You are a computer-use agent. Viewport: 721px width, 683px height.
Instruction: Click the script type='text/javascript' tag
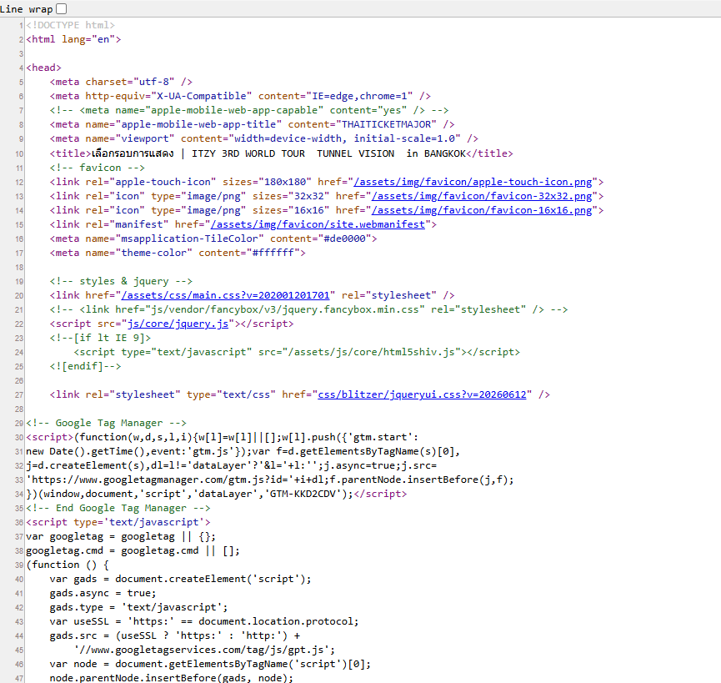coord(118,523)
